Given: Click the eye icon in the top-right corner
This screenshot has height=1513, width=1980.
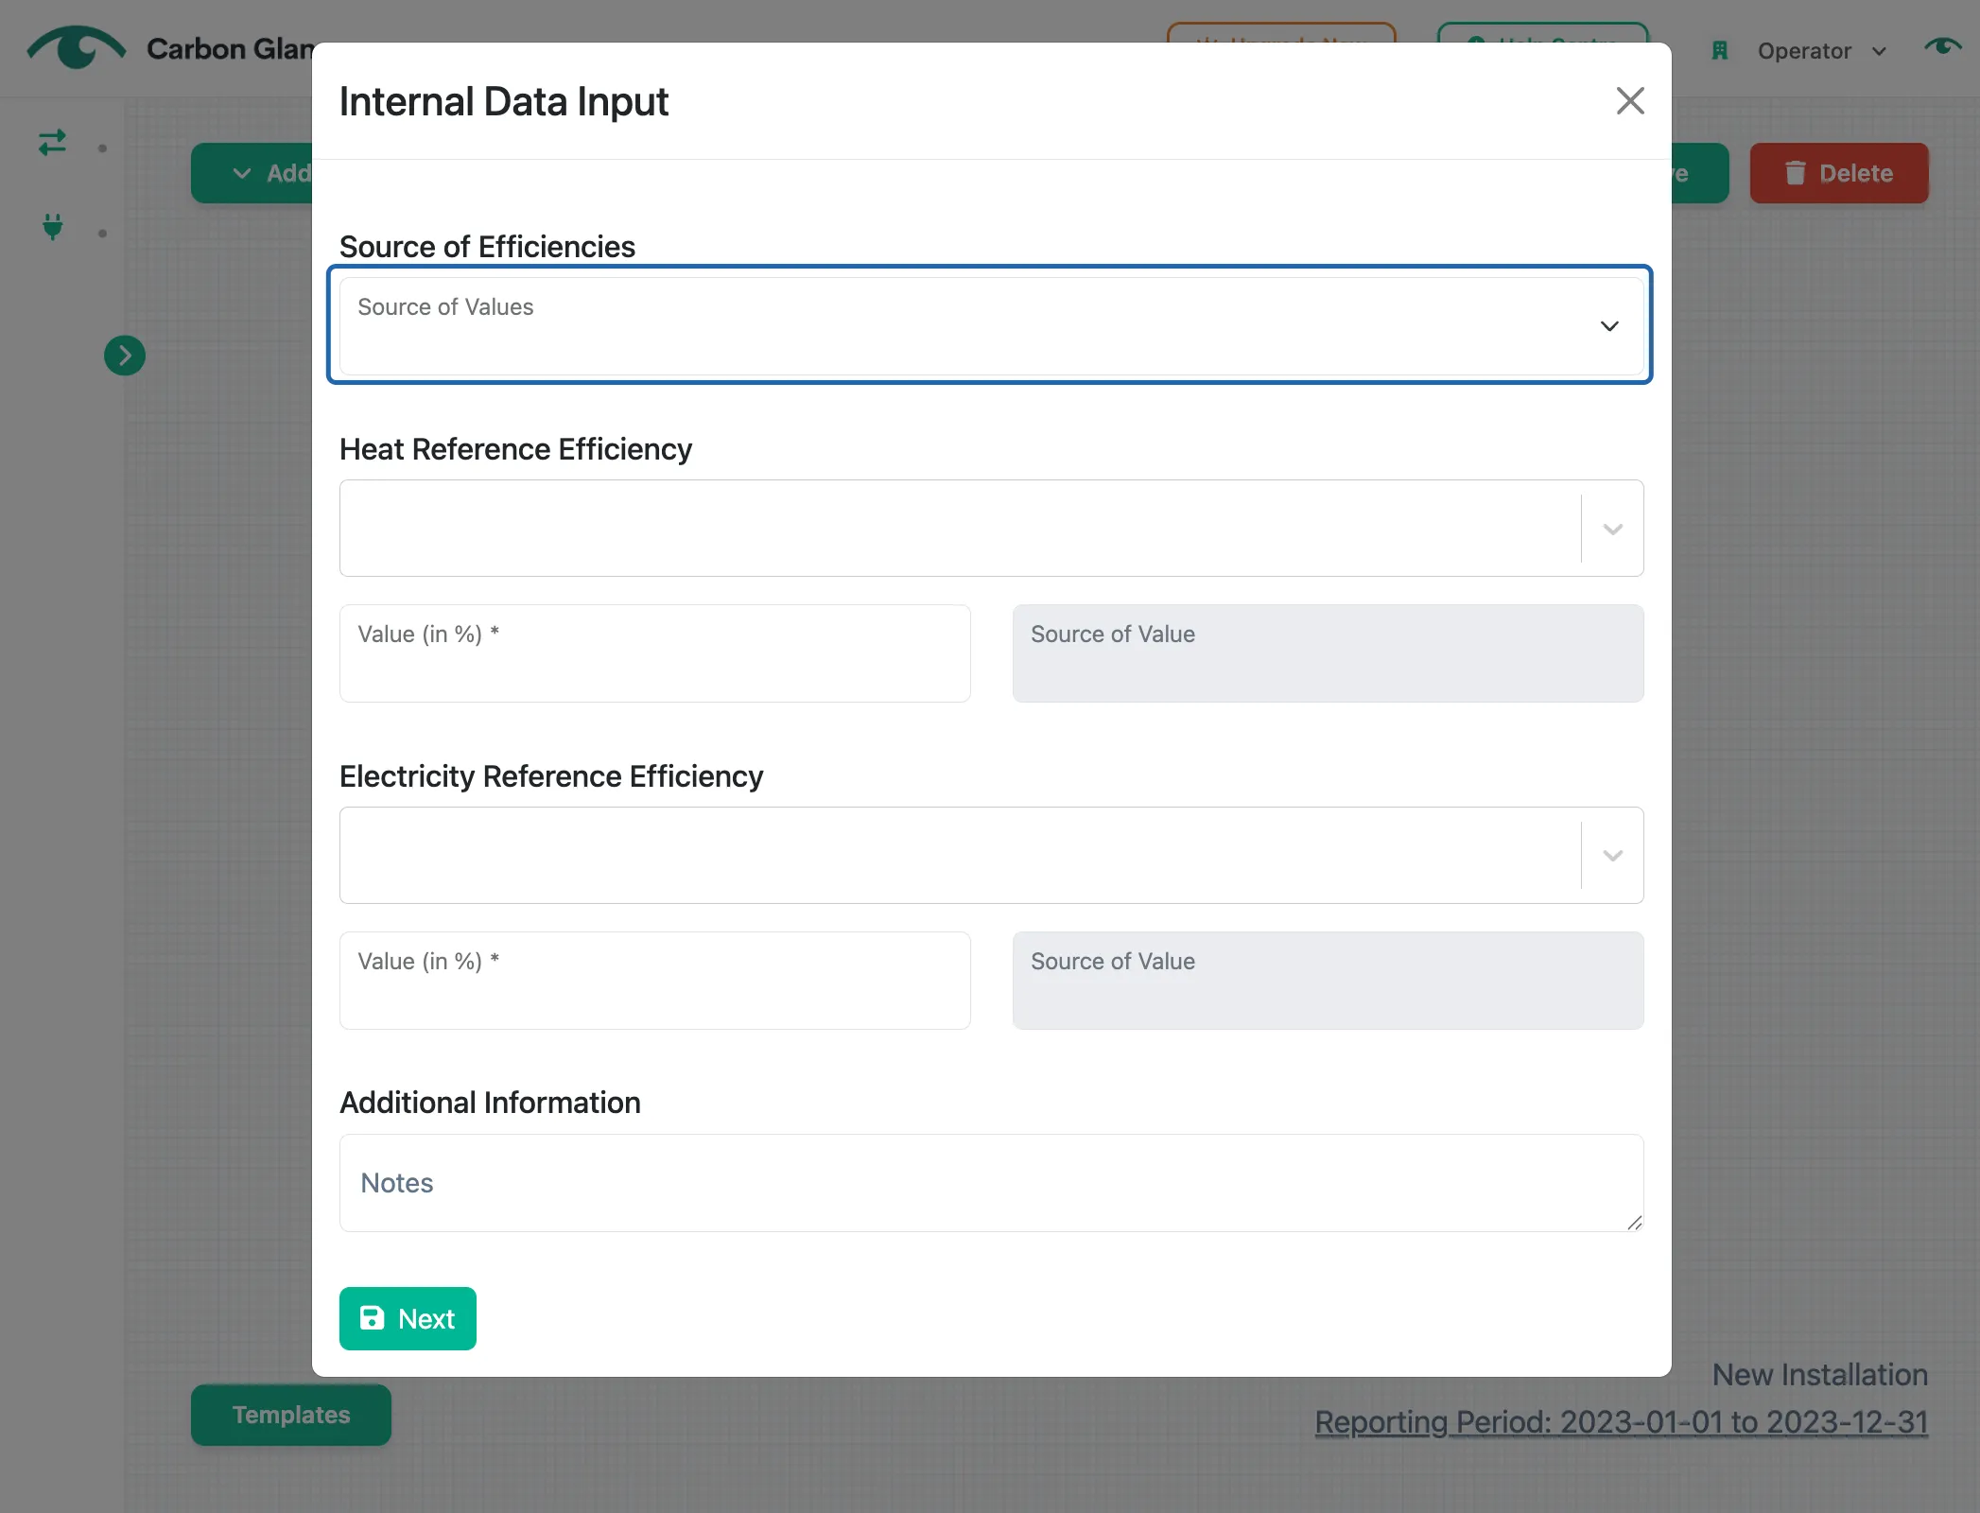Looking at the screenshot, I should pos(1942,46).
